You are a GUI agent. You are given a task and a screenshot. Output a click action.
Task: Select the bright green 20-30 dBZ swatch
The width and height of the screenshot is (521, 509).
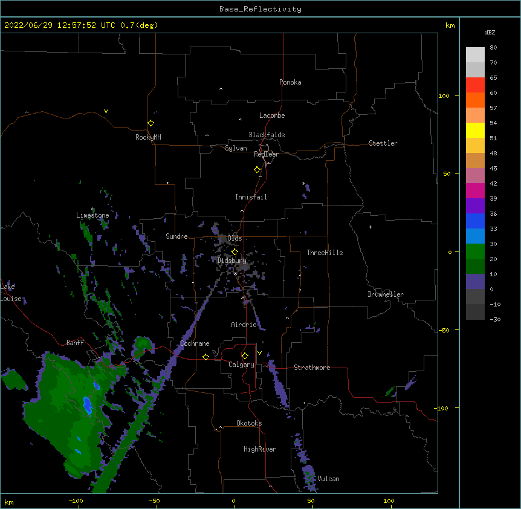[475, 251]
